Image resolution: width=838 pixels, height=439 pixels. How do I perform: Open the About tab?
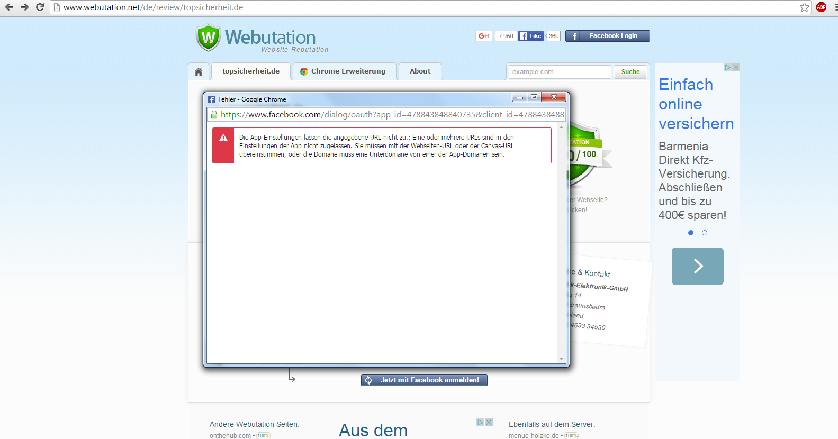tap(420, 71)
